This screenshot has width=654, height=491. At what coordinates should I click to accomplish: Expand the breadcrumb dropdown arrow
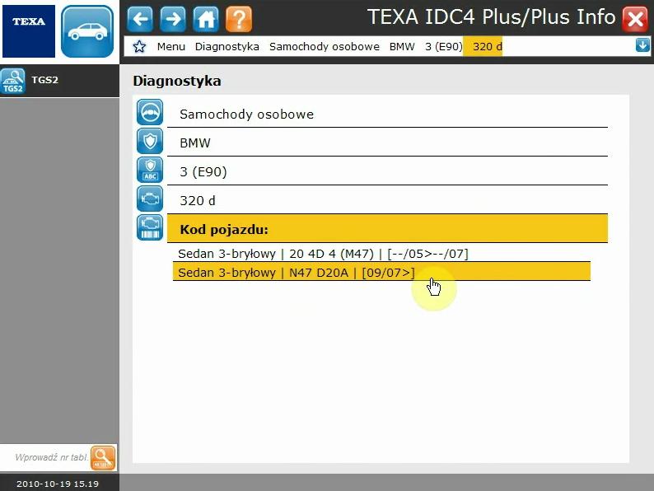(642, 45)
